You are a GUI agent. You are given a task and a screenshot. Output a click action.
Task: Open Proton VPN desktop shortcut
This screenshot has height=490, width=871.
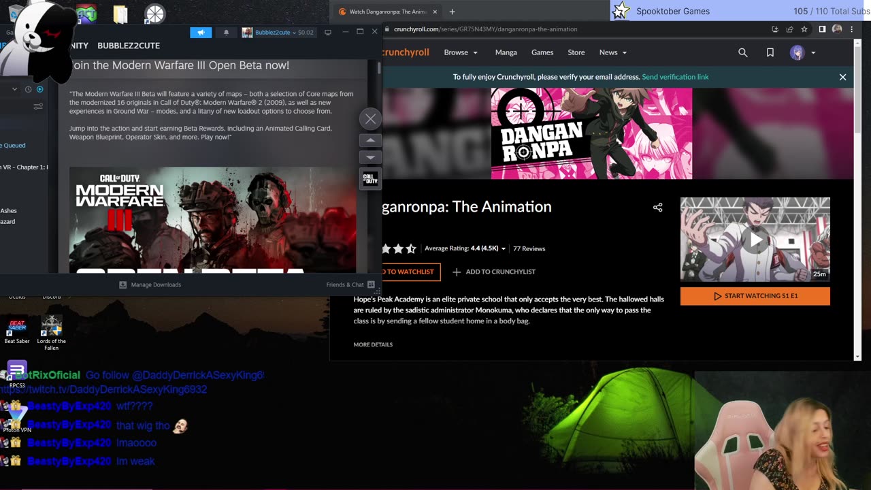(17, 417)
